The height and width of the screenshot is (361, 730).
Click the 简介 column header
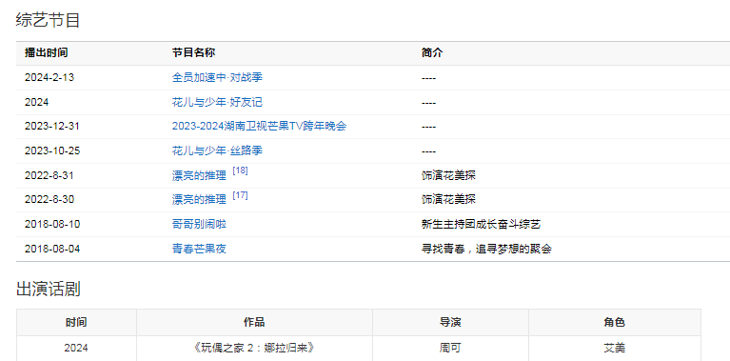point(432,53)
